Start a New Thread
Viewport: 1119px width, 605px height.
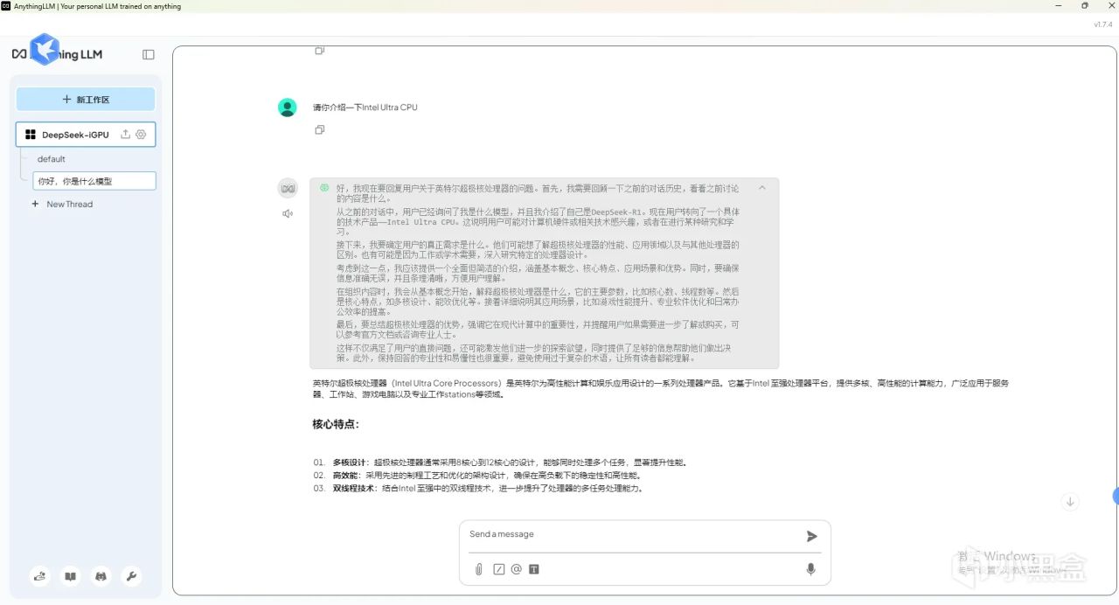tap(62, 204)
